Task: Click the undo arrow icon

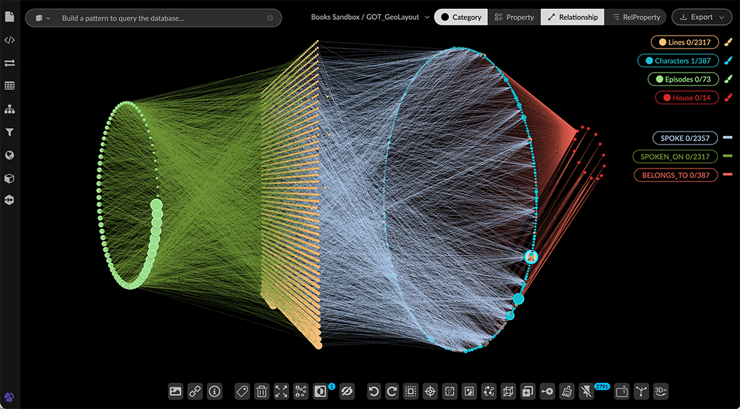Action: coord(373,391)
